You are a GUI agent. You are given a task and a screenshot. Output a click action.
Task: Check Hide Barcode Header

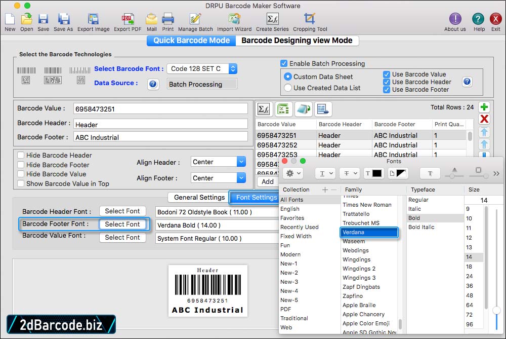point(21,155)
